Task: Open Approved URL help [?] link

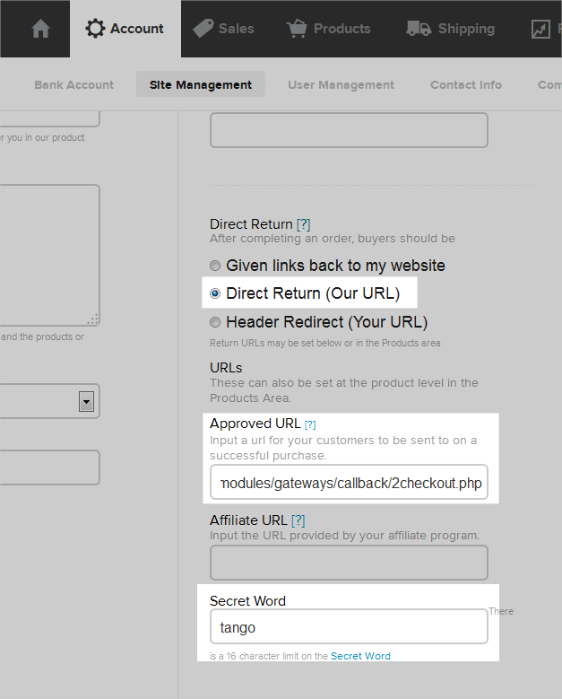Action: (310, 424)
